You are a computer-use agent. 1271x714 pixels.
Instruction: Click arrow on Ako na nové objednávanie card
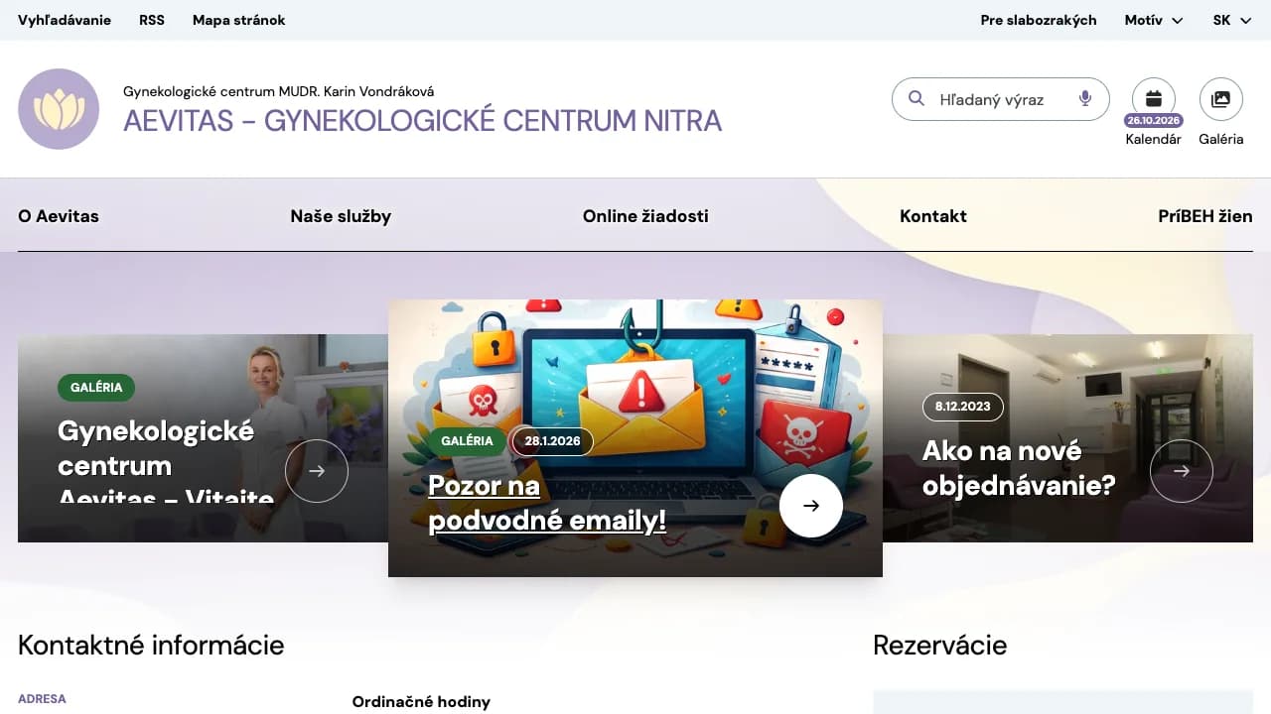(1182, 471)
